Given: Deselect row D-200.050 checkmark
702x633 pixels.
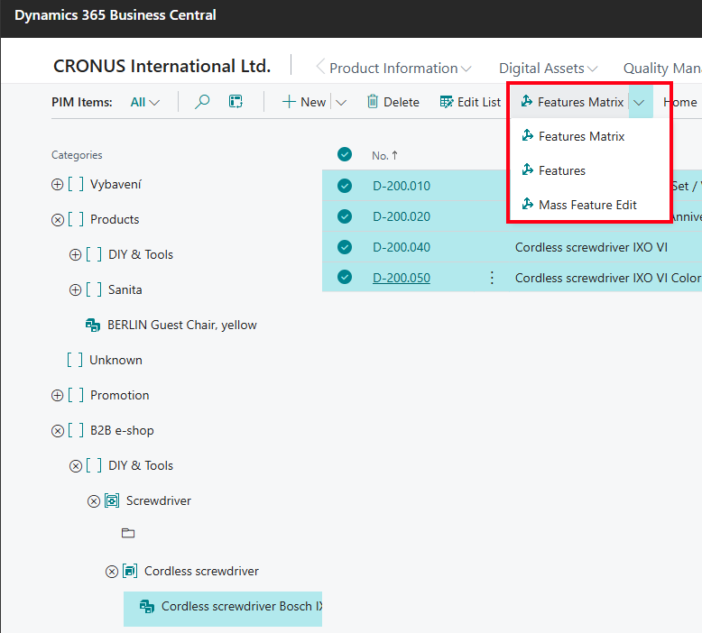Looking at the screenshot, I should click(x=345, y=277).
